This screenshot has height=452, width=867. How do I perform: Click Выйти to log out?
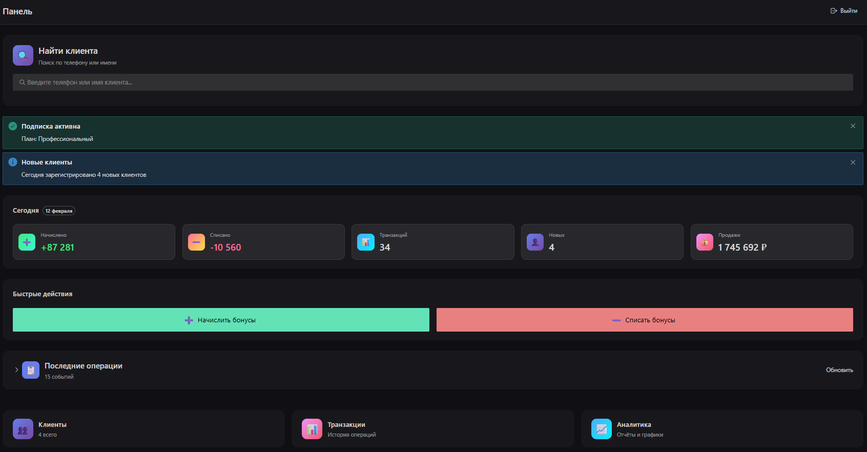(844, 11)
